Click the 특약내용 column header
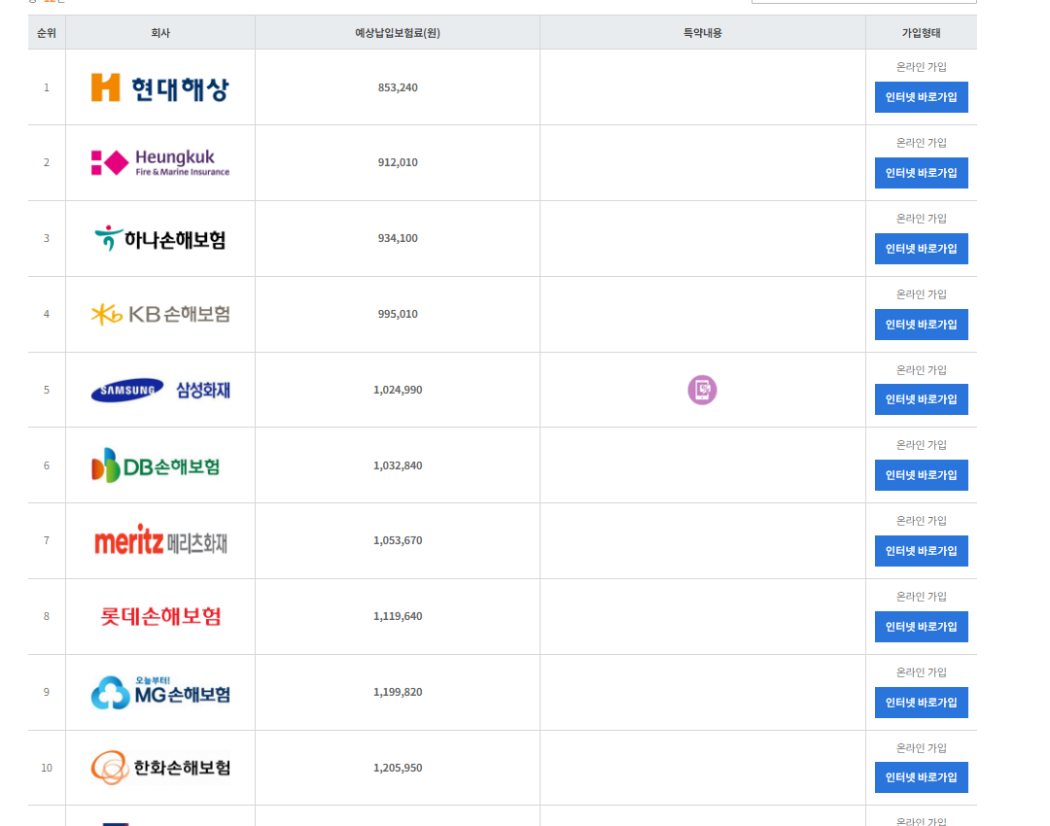Image resolution: width=1050 pixels, height=826 pixels. pos(703,33)
